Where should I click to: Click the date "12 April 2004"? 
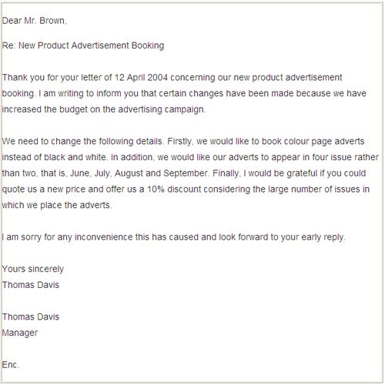[x=141, y=78]
